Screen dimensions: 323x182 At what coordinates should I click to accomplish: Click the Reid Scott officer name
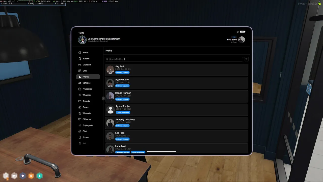[232, 40]
